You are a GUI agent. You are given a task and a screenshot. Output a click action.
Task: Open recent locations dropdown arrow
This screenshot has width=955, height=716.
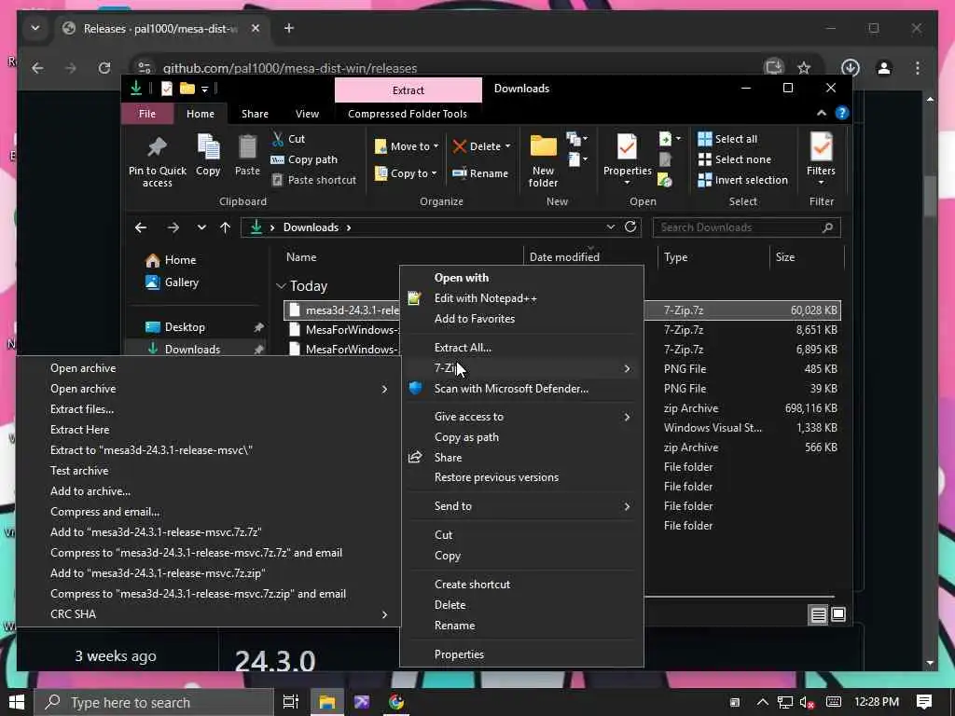(x=201, y=227)
